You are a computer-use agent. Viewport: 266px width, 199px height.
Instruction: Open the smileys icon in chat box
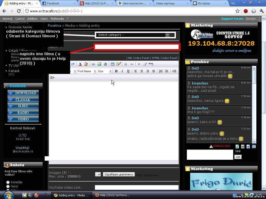point(243,147)
